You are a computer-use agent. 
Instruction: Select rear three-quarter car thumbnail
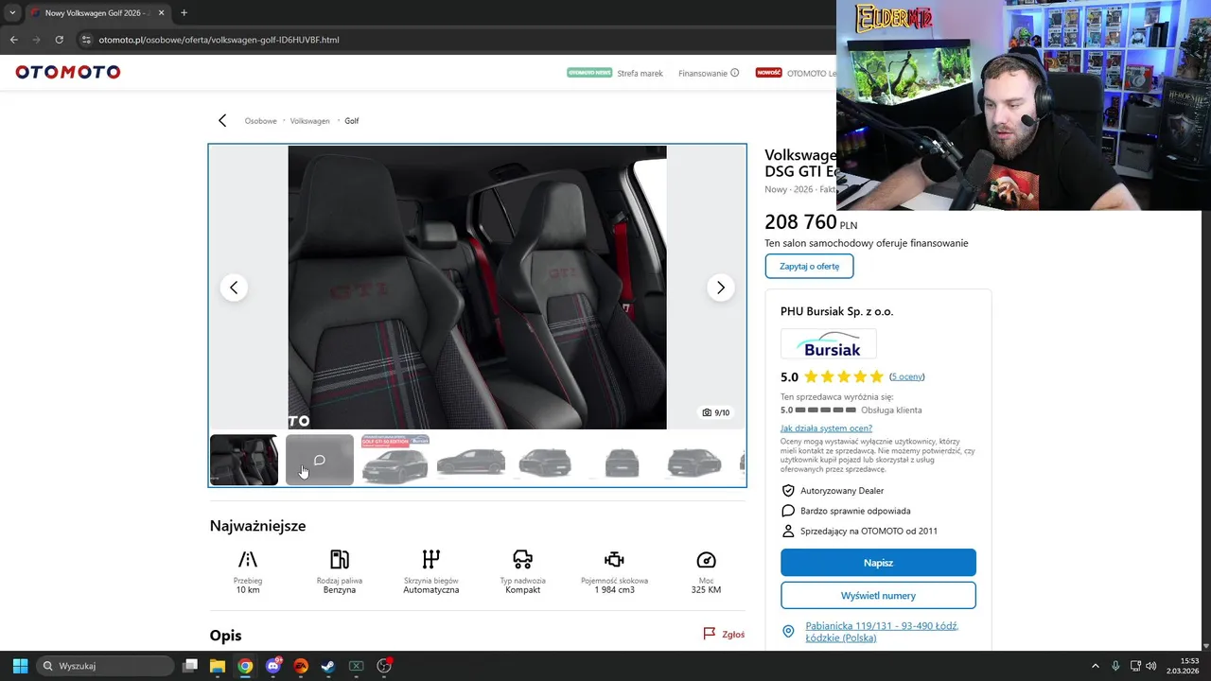(x=546, y=460)
